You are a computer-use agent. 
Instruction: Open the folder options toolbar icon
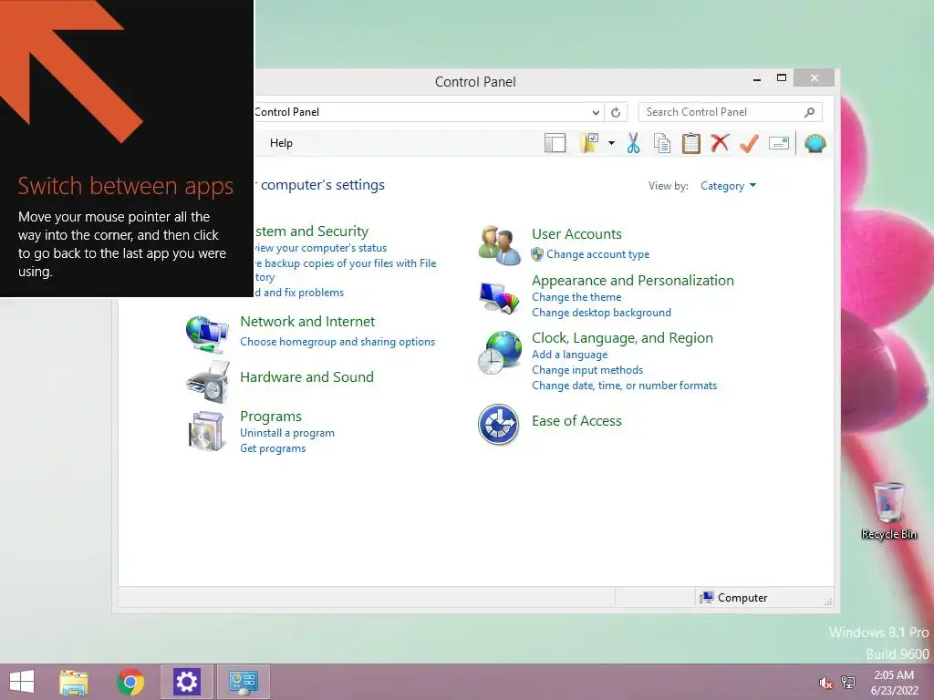[589, 143]
